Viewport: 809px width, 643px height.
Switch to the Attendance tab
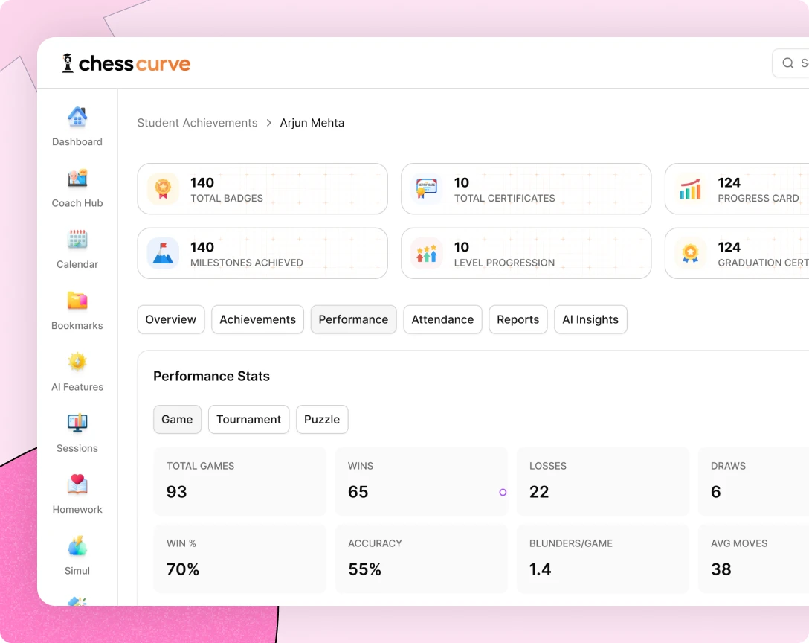pos(442,320)
